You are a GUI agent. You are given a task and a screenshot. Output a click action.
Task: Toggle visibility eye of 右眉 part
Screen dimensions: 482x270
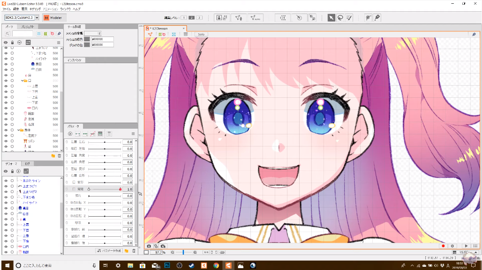(6, 124)
